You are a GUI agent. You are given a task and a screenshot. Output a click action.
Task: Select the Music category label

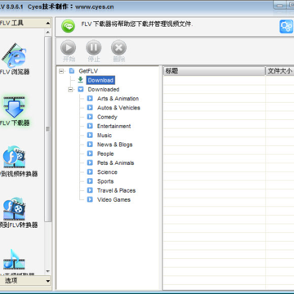coord(105,136)
